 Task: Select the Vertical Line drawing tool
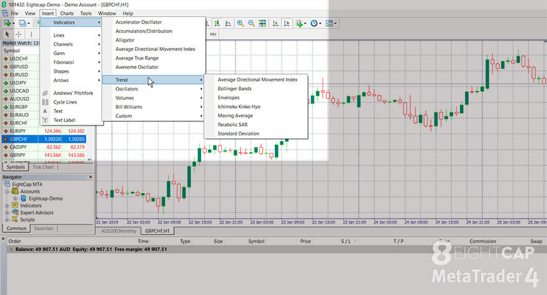tap(31, 34)
